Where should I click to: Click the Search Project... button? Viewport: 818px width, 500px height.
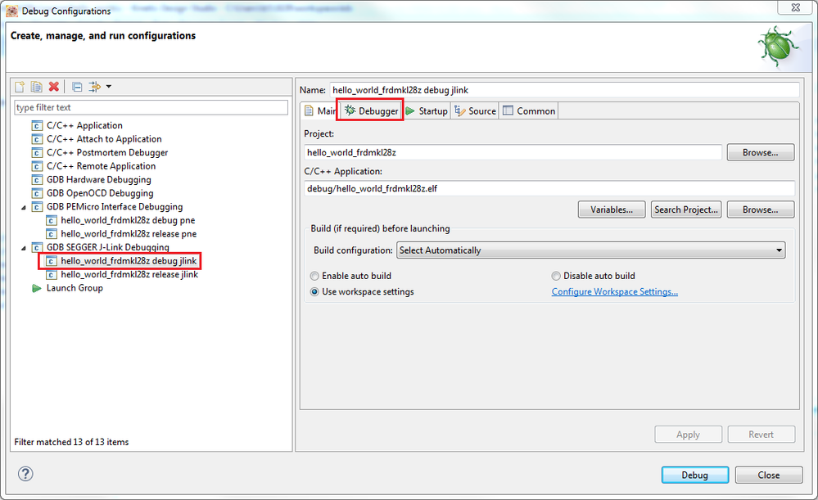point(686,209)
